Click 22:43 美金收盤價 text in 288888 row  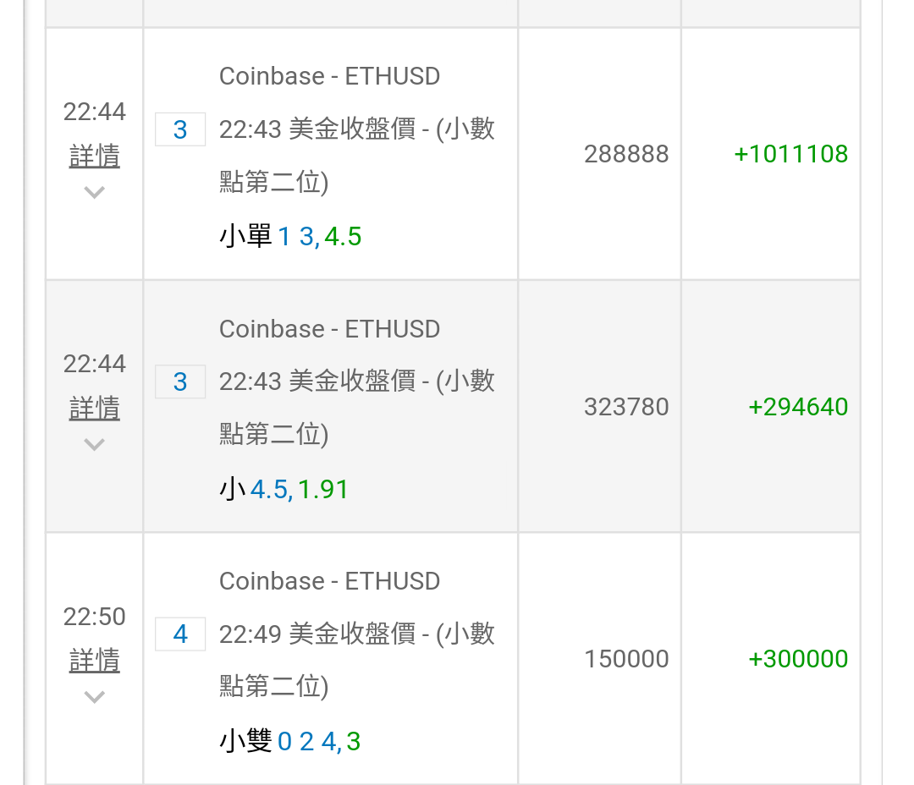tap(357, 156)
